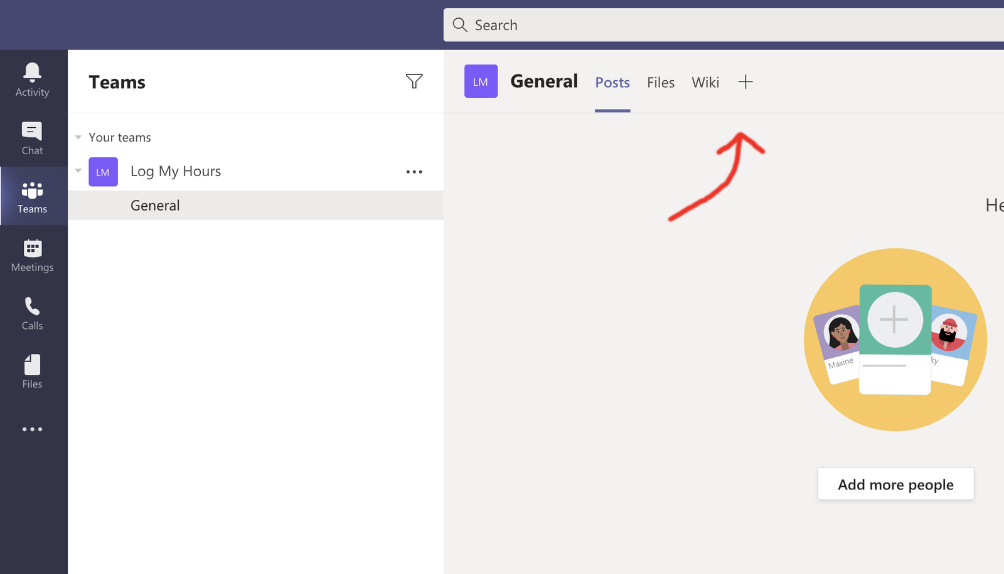Open more options for Log My Hours
This screenshot has width=1004, height=574.
click(x=414, y=172)
